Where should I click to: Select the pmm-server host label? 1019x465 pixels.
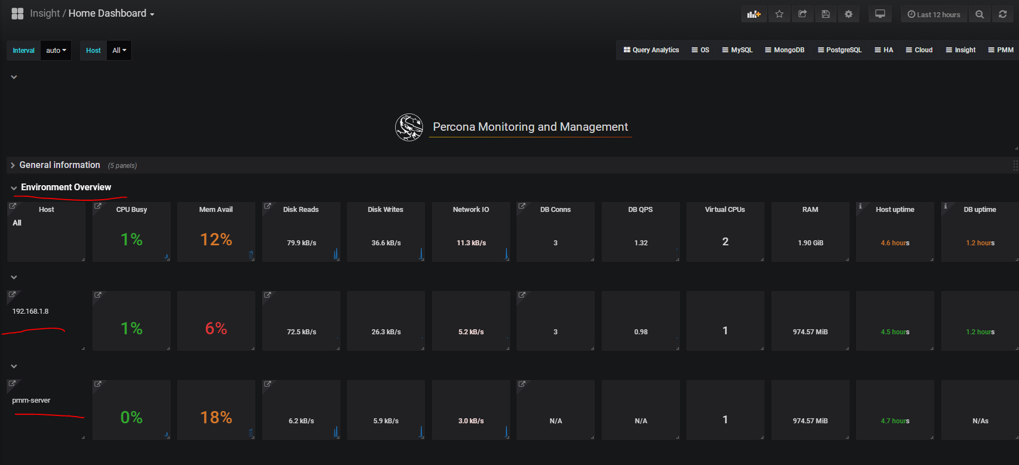click(x=31, y=400)
